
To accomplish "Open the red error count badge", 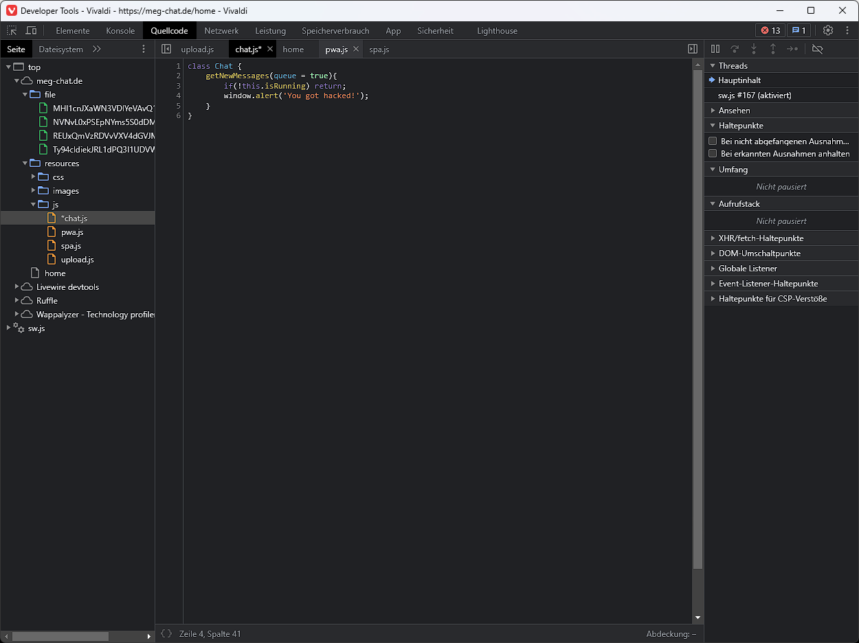I will [770, 31].
